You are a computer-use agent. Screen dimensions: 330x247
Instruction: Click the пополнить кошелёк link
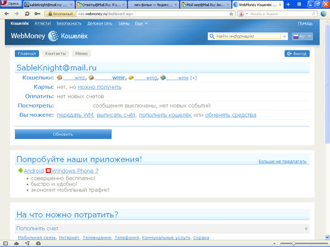165,115
